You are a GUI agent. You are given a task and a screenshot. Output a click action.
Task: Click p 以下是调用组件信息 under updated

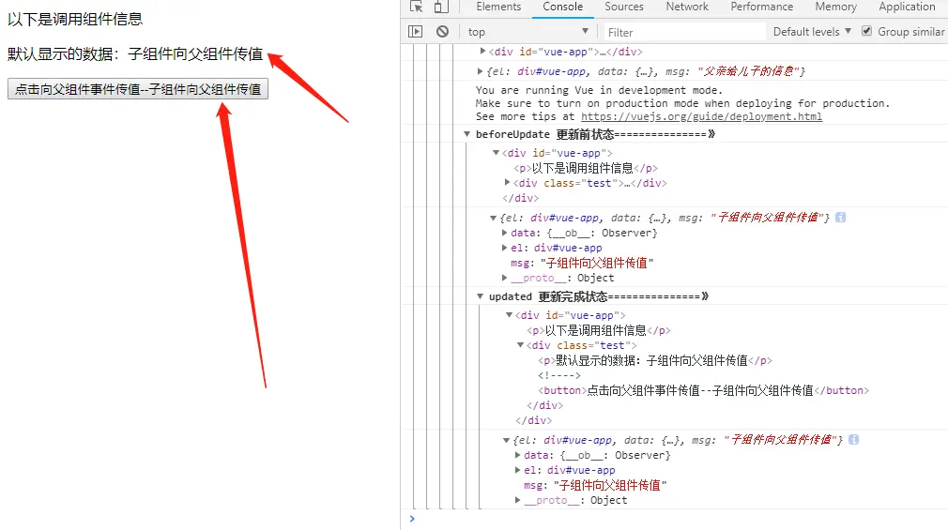tap(599, 330)
